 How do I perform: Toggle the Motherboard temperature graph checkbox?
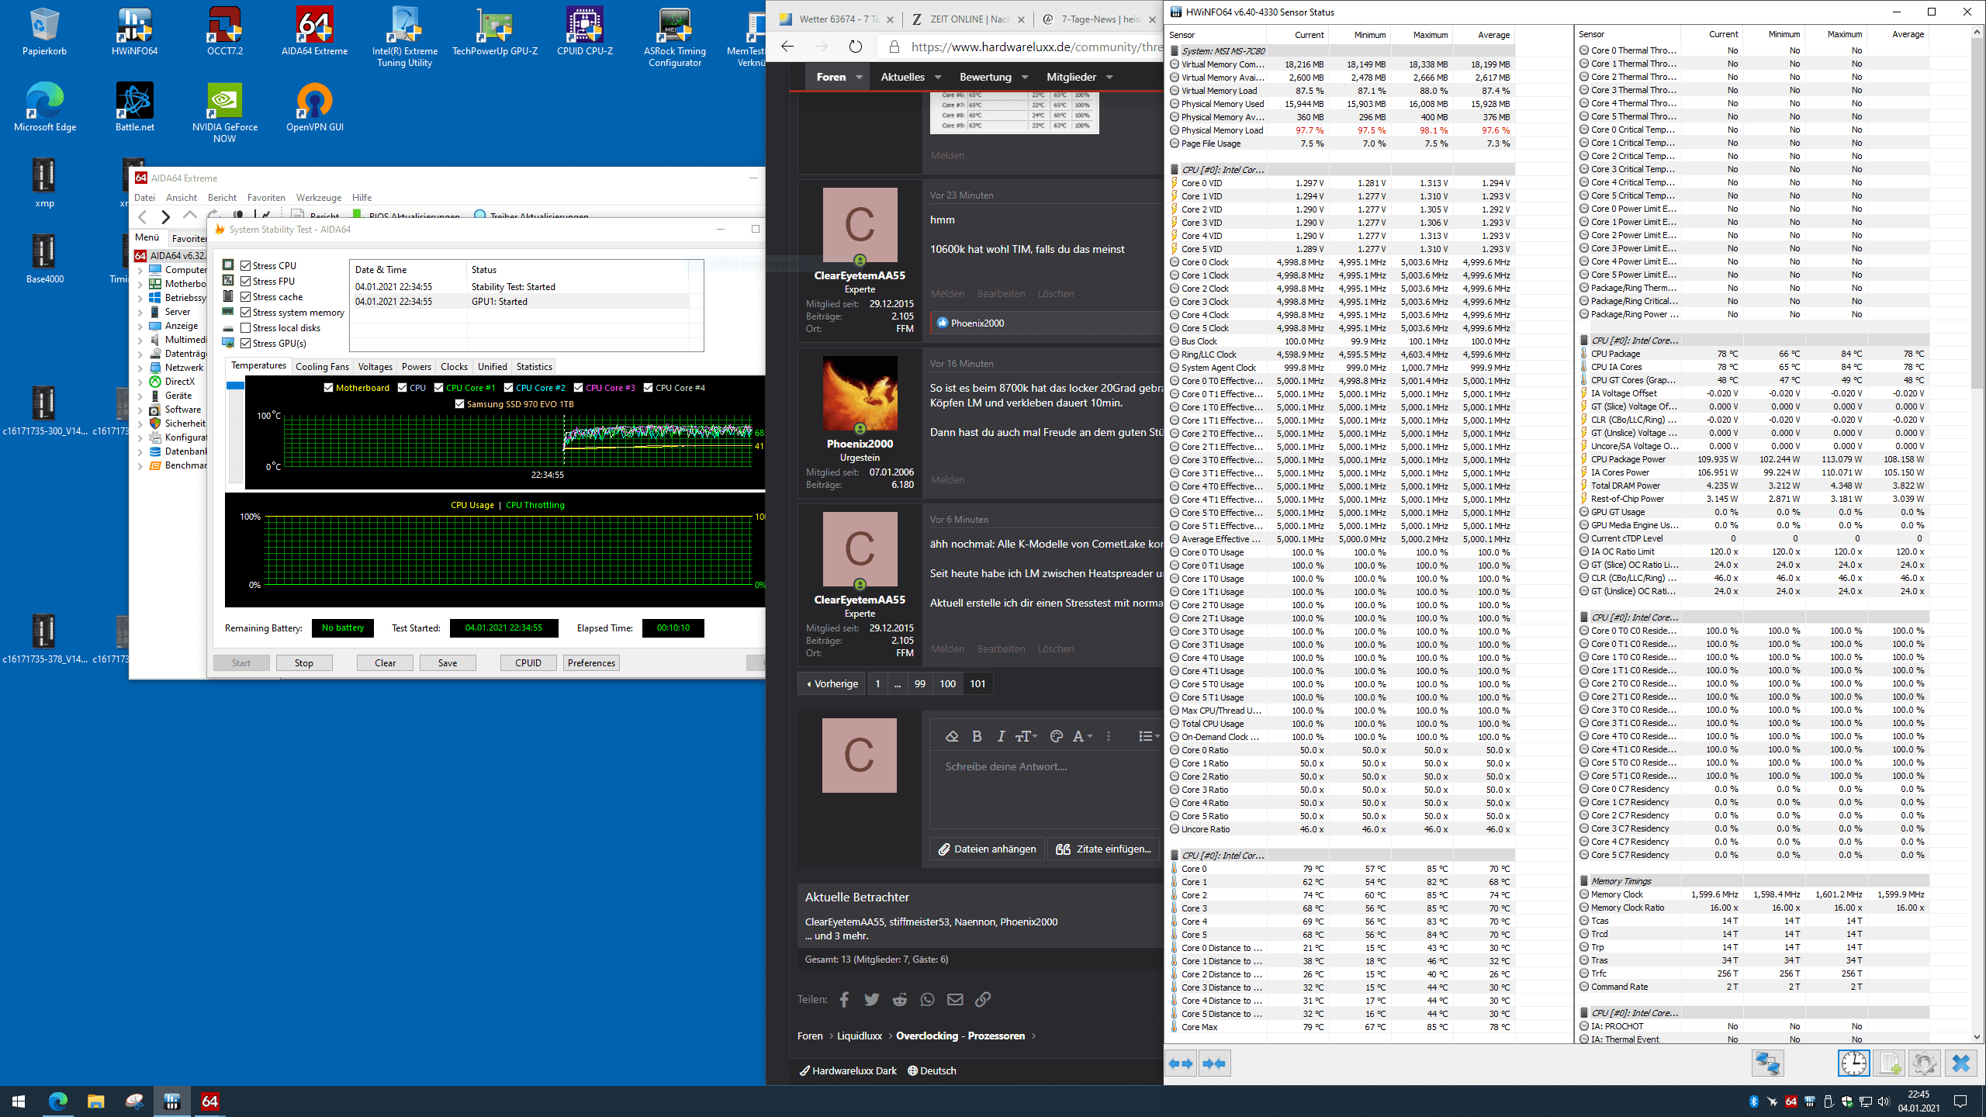328,388
